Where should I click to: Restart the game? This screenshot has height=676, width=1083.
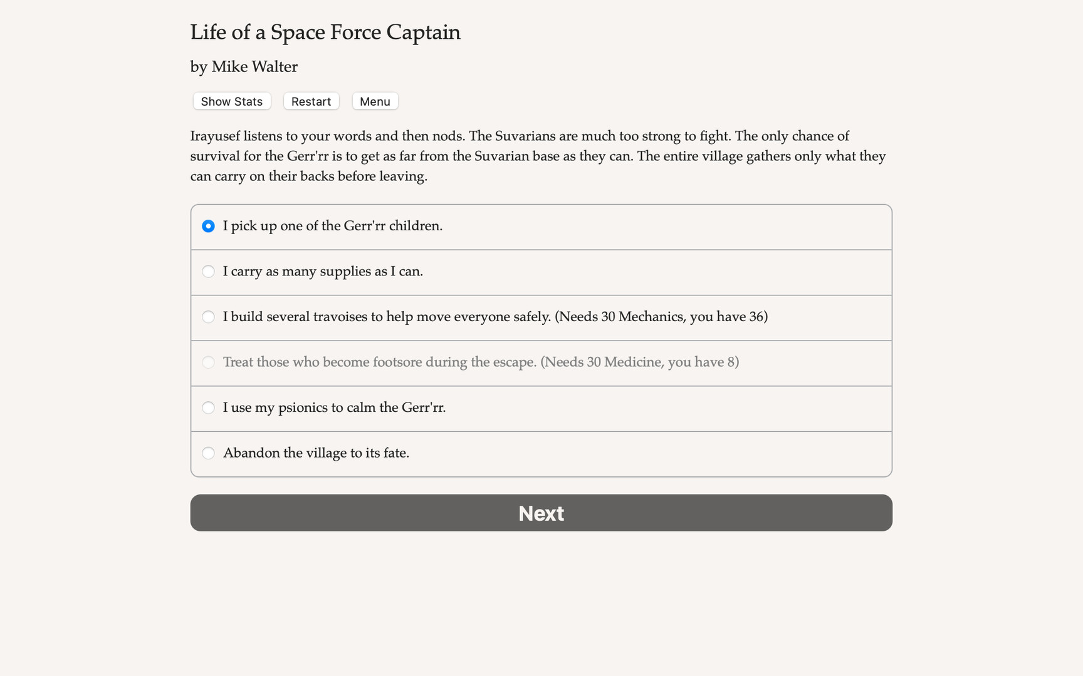(x=311, y=101)
